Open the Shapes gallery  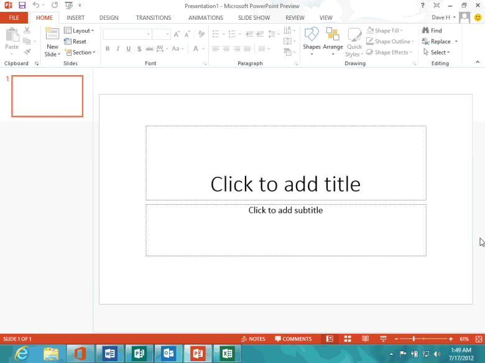[x=312, y=42]
